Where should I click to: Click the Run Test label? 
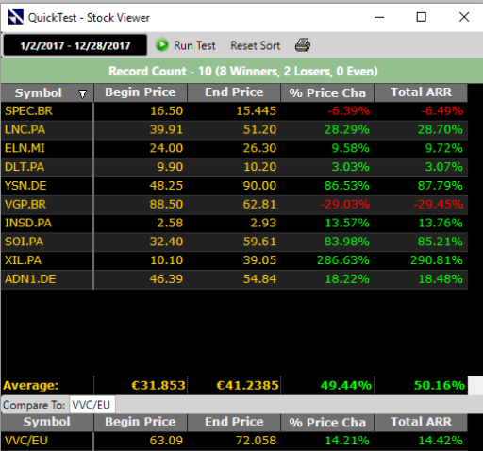click(x=194, y=45)
